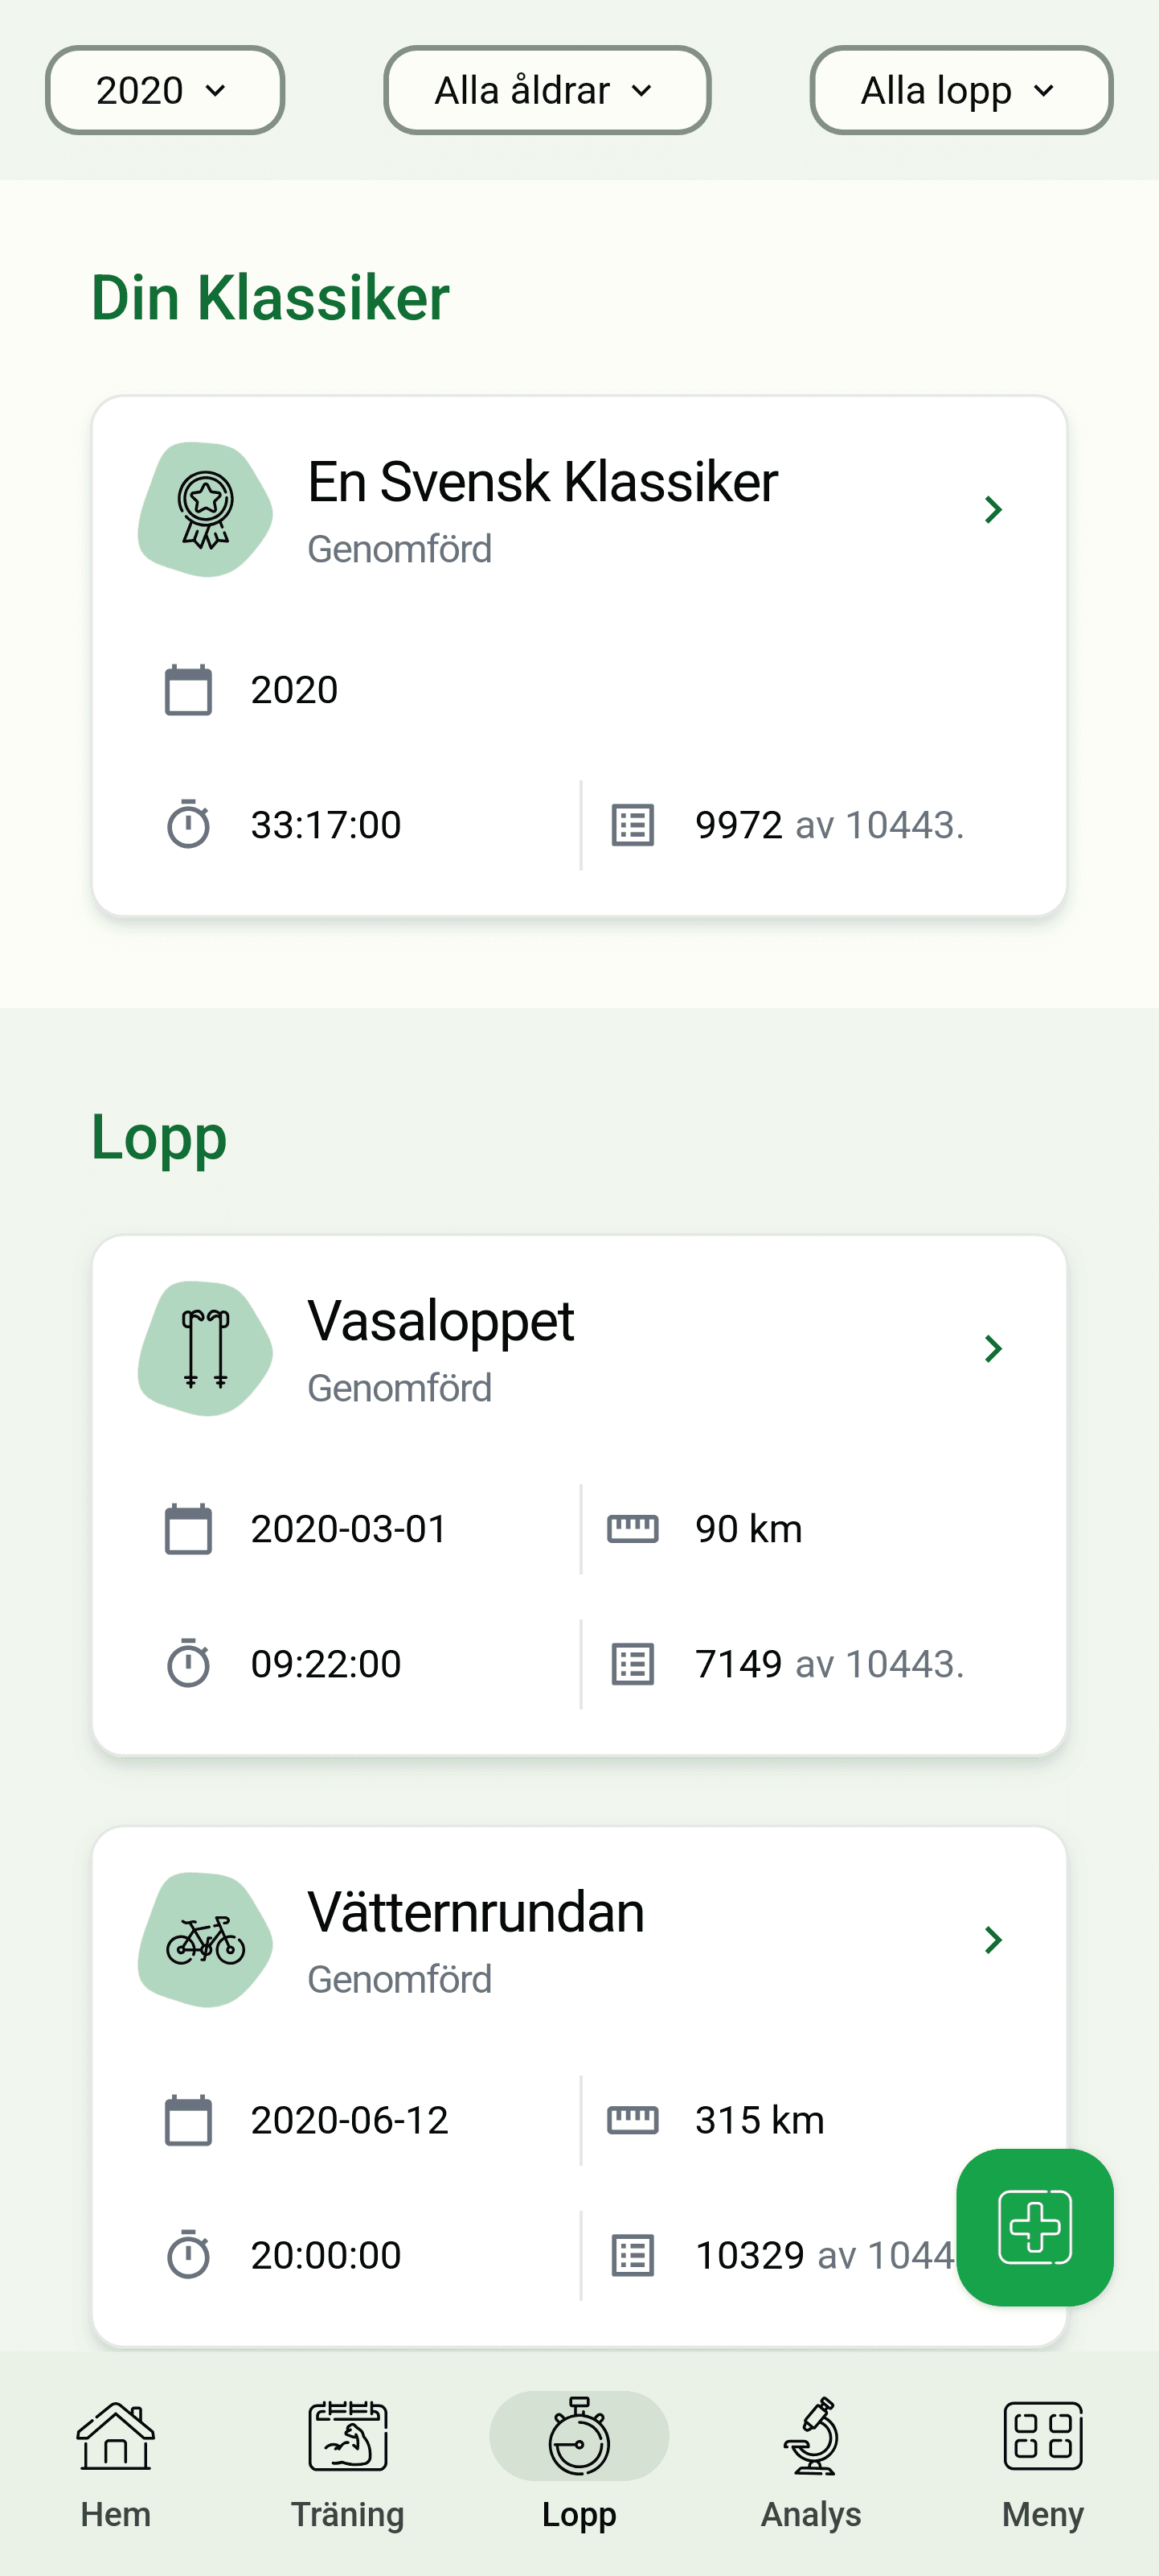
Task: Open the 2020 year dropdown
Action: click(x=165, y=90)
